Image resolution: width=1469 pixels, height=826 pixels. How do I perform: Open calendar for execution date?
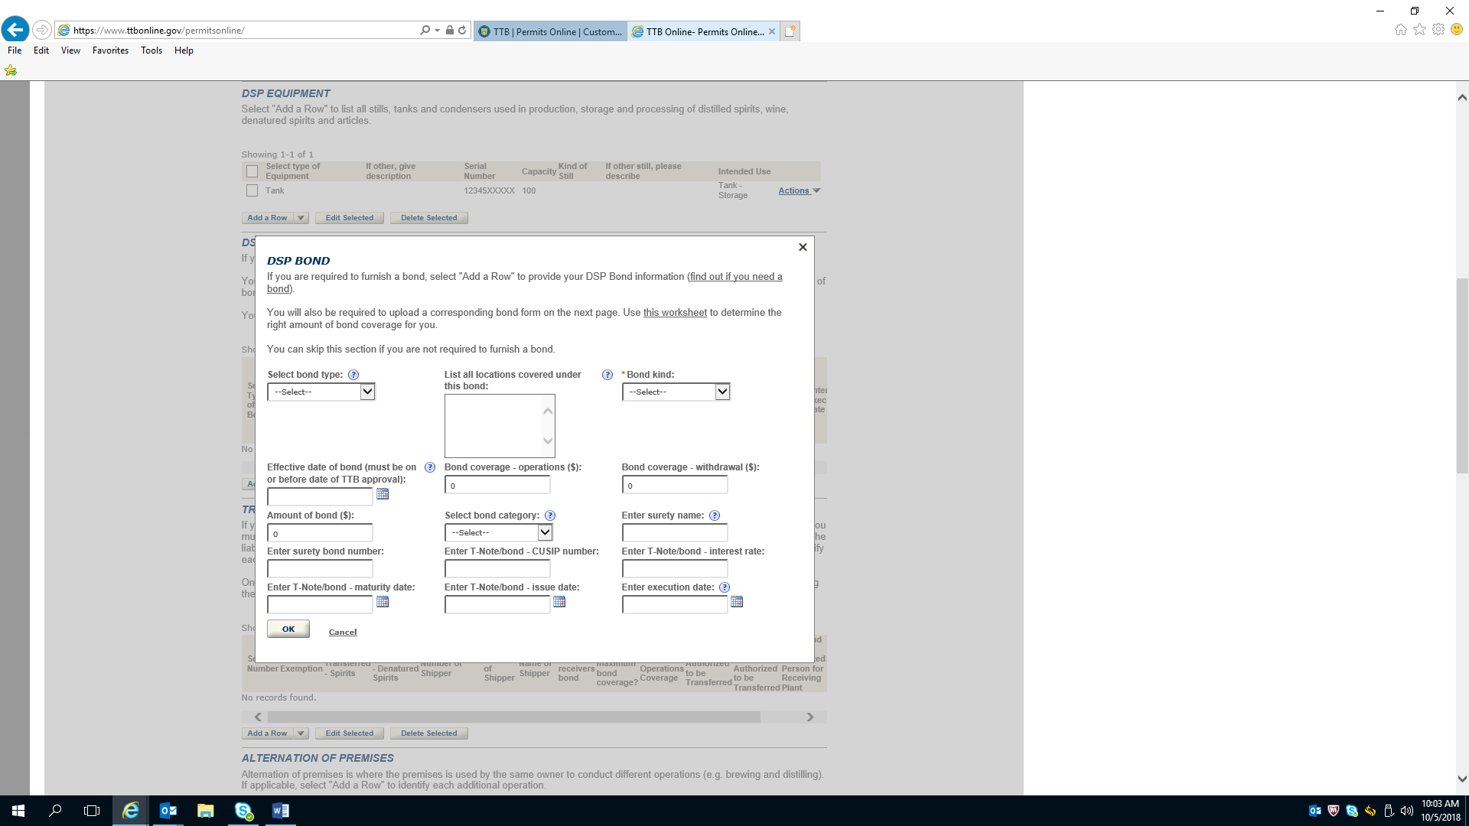(737, 603)
